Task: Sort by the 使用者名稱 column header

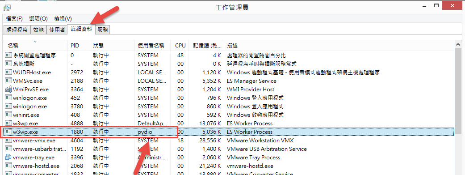Action: point(152,46)
